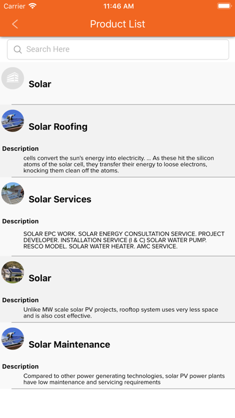Tap the house rooftop Solar thumbnail

pos(13,272)
